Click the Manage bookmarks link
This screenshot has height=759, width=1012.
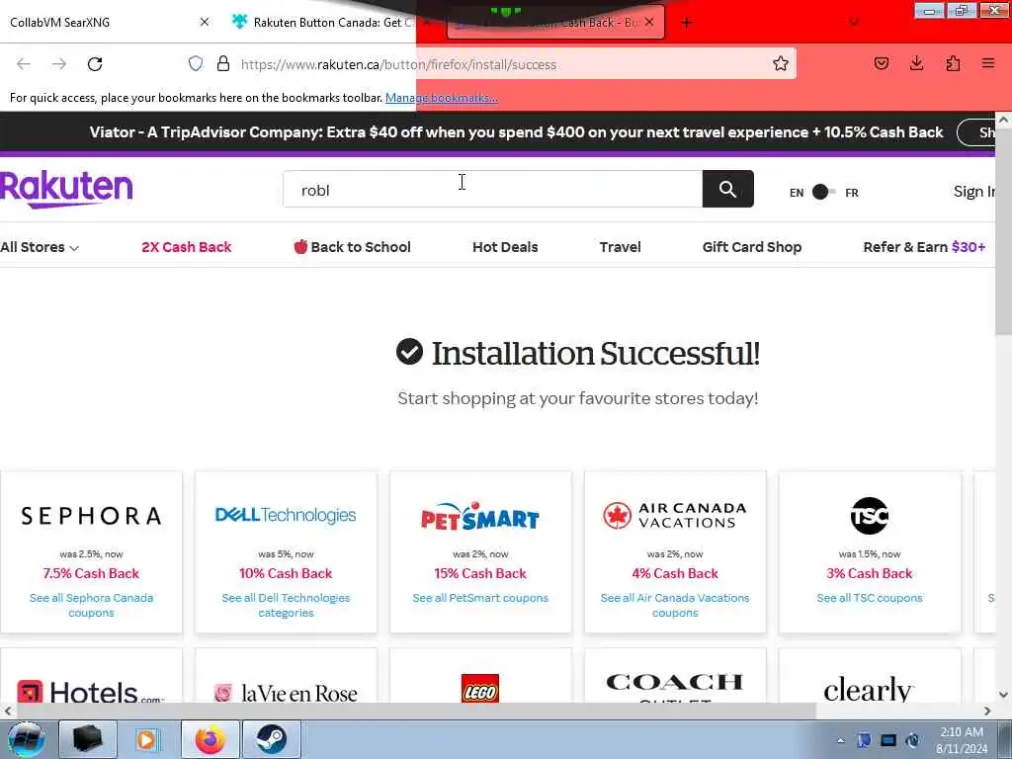click(x=442, y=98)
